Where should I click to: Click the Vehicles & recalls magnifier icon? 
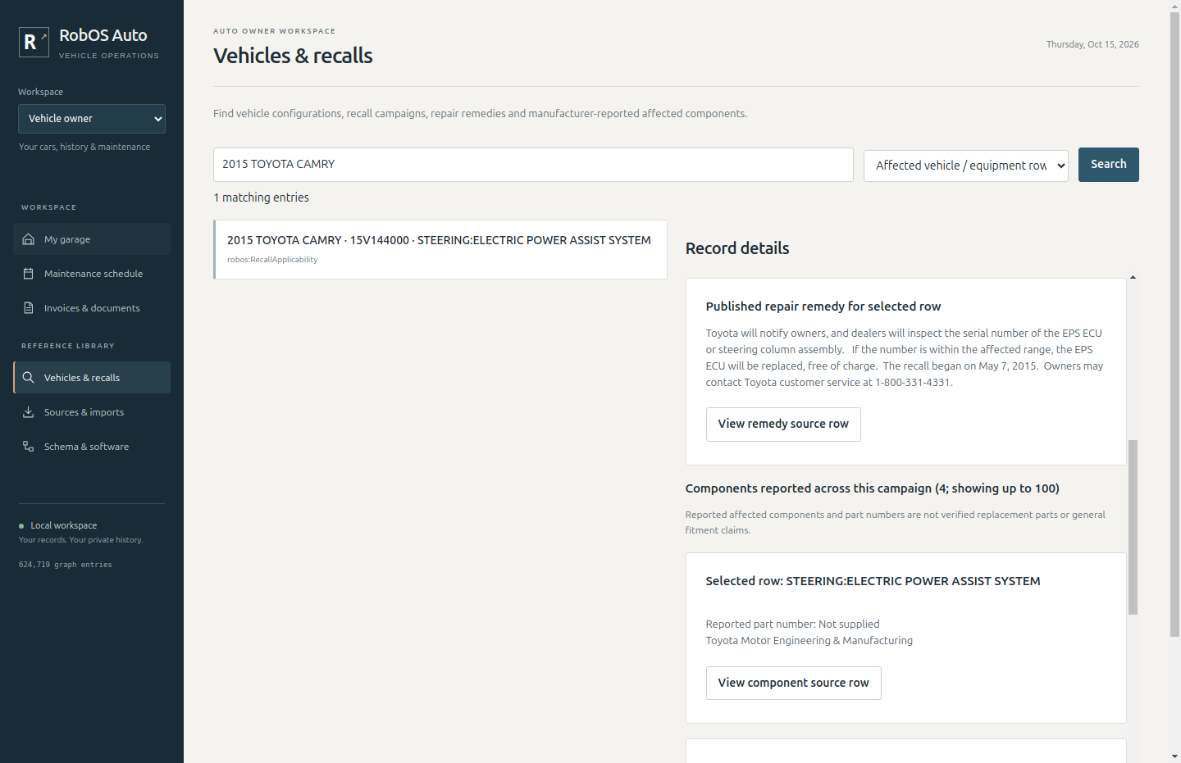coord(28,378)
